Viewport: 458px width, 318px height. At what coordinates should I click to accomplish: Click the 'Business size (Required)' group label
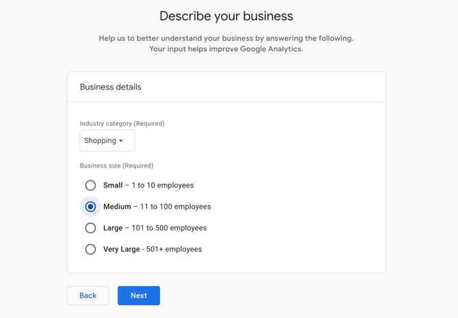[116, 165]
